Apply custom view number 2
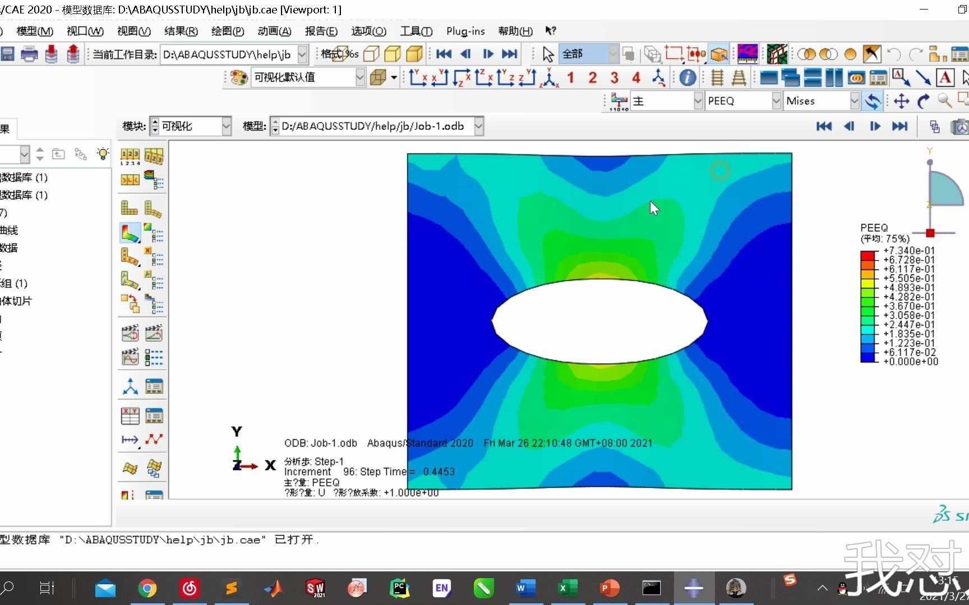Viewport: 969px width, 605px height. click(x=592, y=77)
